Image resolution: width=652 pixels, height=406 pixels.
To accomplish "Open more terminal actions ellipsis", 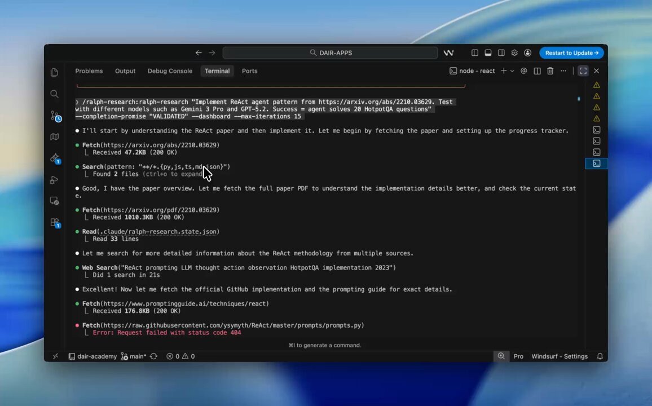I will pos(563,71).
